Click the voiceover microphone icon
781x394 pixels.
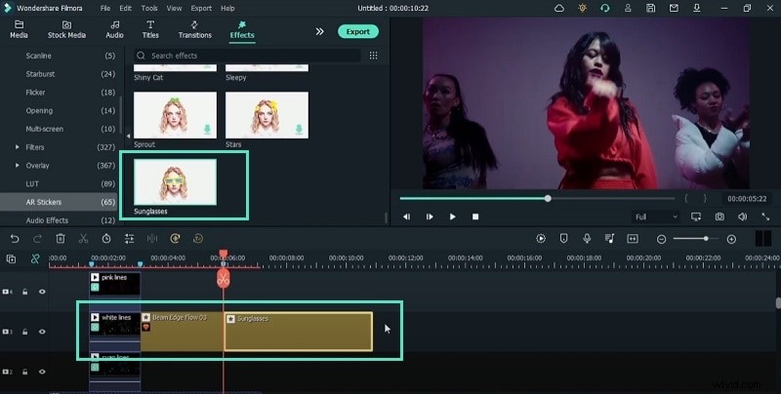[587, 238]
